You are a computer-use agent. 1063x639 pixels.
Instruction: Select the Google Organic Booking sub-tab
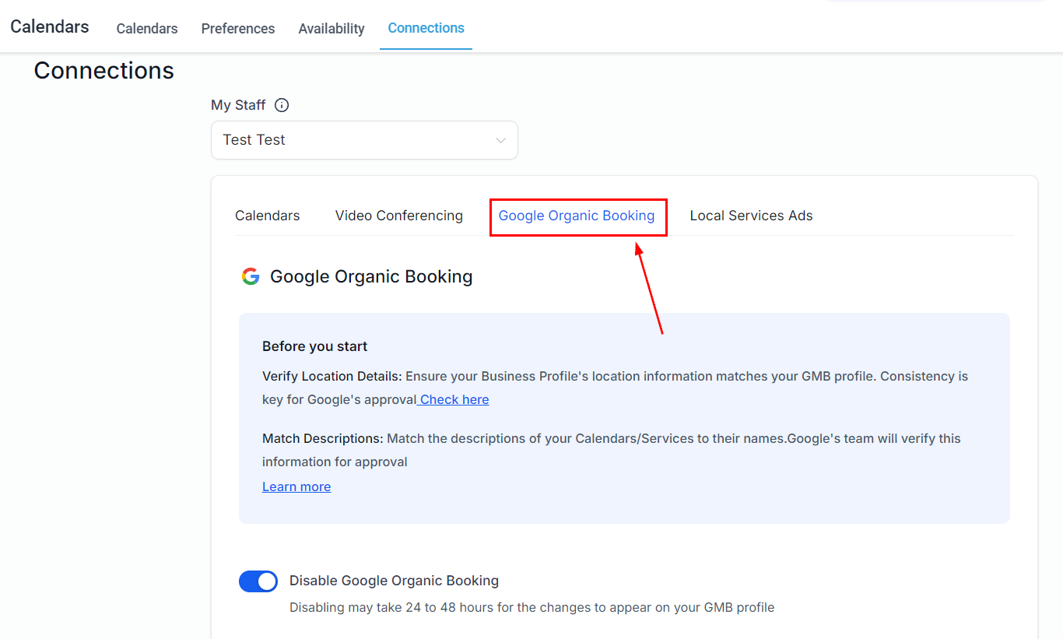pyautogui.click(x=577, y=216)
